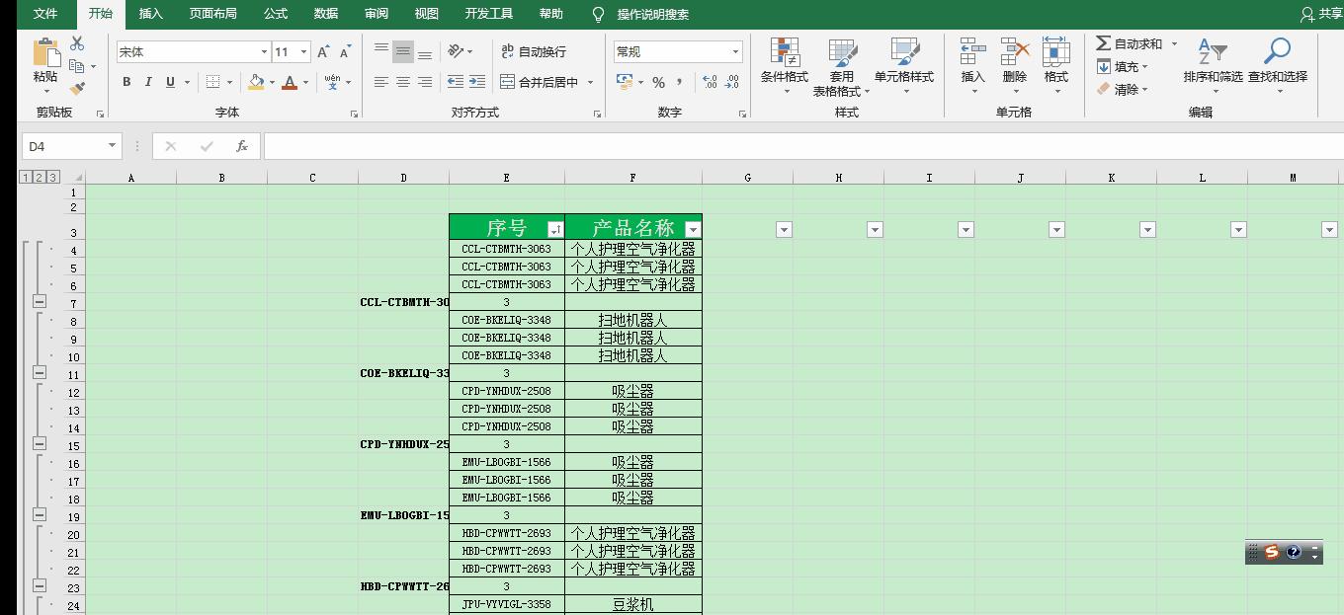Toggle Bold formatting

[126, 82]
